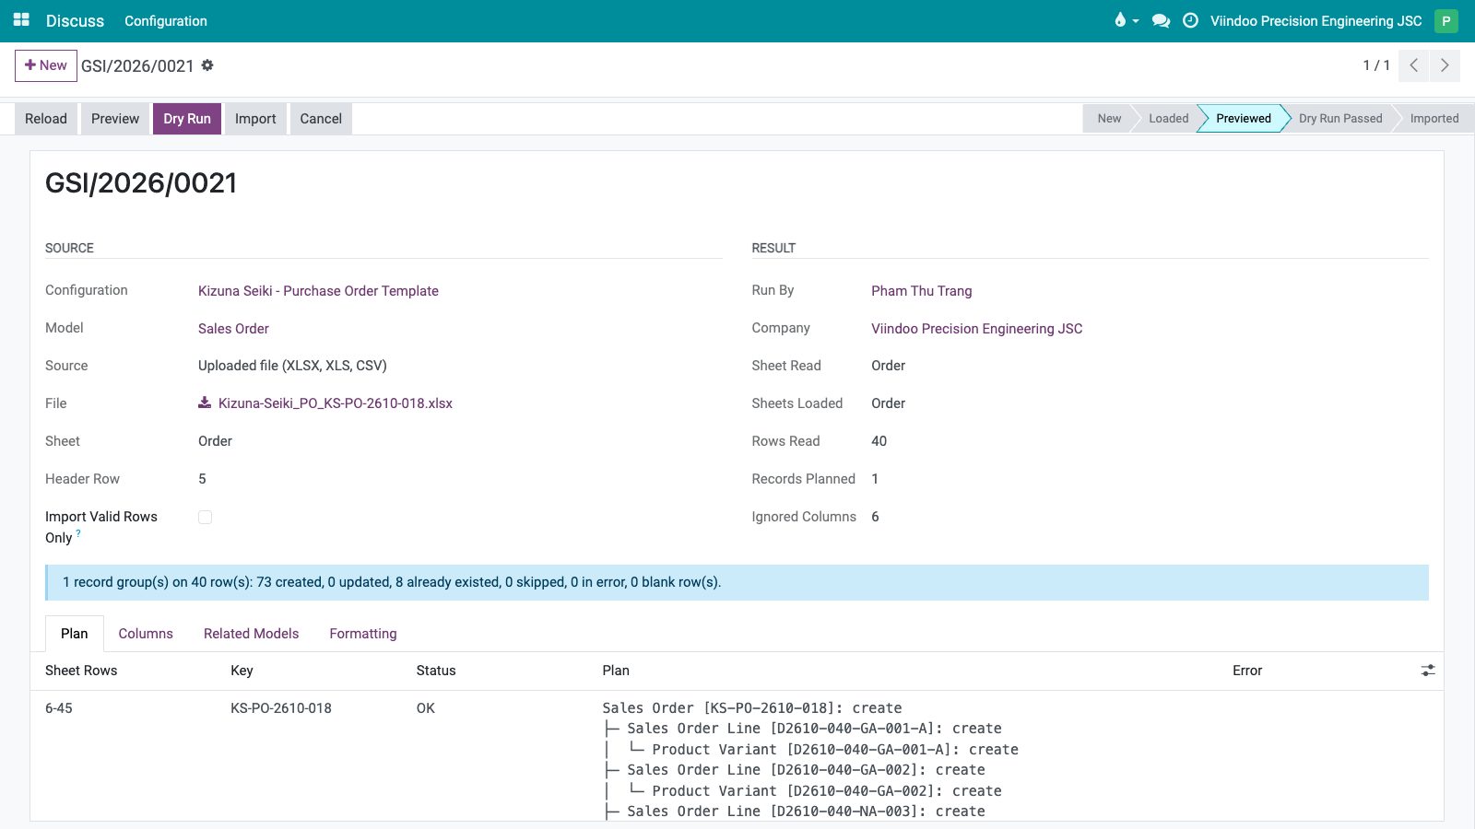Open company switcher Viindoo Precision Engineering JSC

(x=1316, y=20)
